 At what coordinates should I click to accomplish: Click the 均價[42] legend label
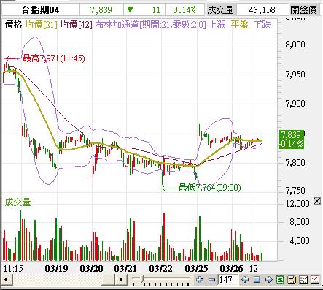pyautogui.click(x=77, y=25)
